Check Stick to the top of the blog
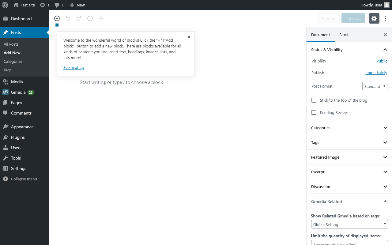Image resolution: width=392 pixels, height=245 pixels. pos(314,100)
